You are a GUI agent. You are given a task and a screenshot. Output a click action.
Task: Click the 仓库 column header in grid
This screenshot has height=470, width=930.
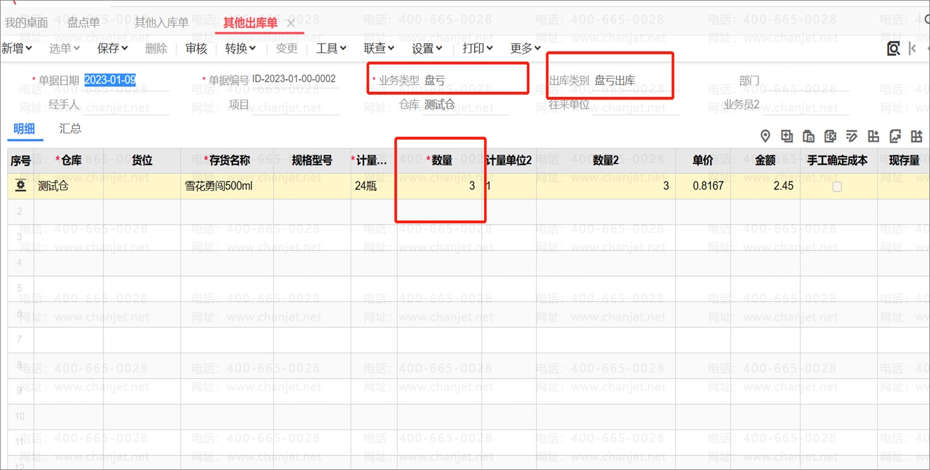coord(69,161)
